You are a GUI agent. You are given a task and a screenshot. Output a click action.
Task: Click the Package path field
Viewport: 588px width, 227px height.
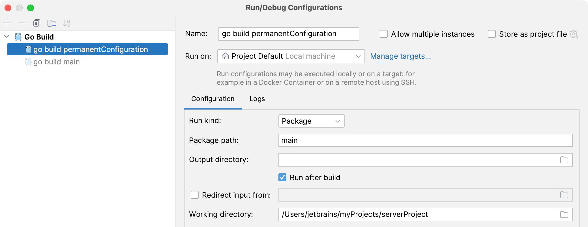pyautogui.click(x=425, y=140)
